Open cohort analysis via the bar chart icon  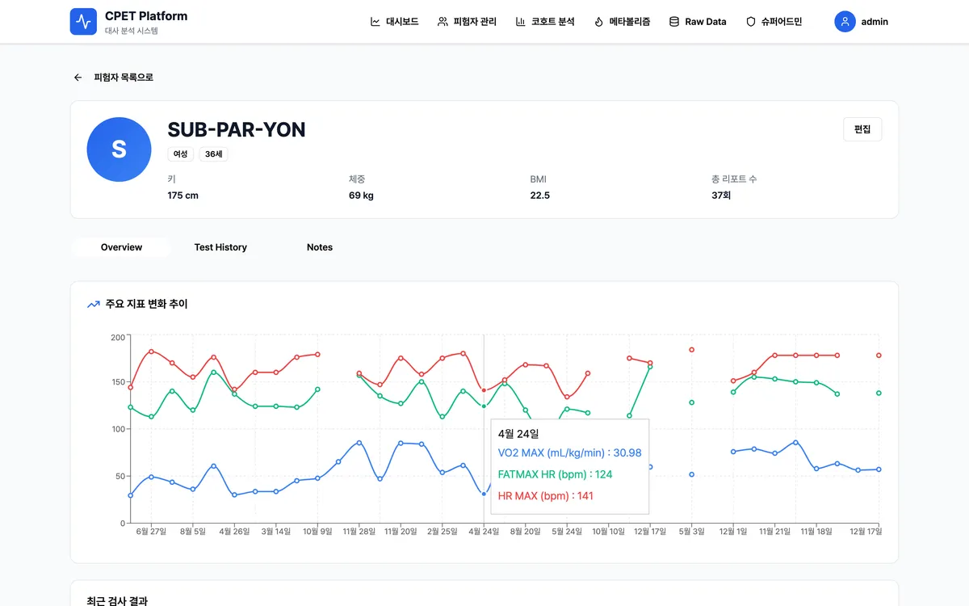click(x=522, y=22)
